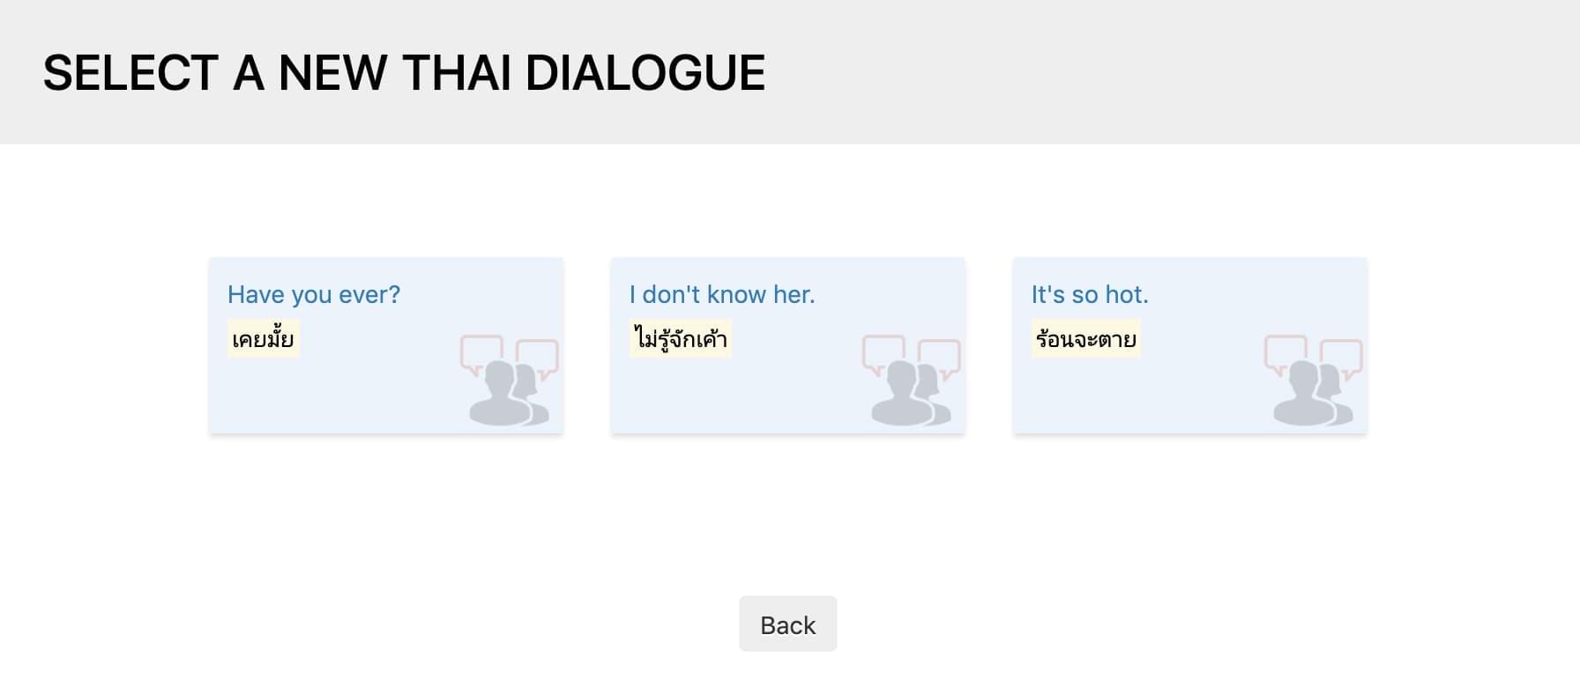The width and height of the screenshot is (1580, 687).
Task: Click the people silhouette on the middle card
Action: pyautogui.click(x=911, y=395)
